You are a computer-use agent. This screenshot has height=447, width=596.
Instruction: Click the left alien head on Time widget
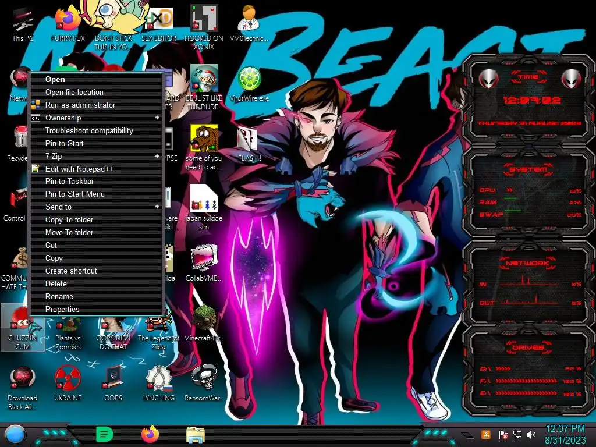(x=488, y=79)
